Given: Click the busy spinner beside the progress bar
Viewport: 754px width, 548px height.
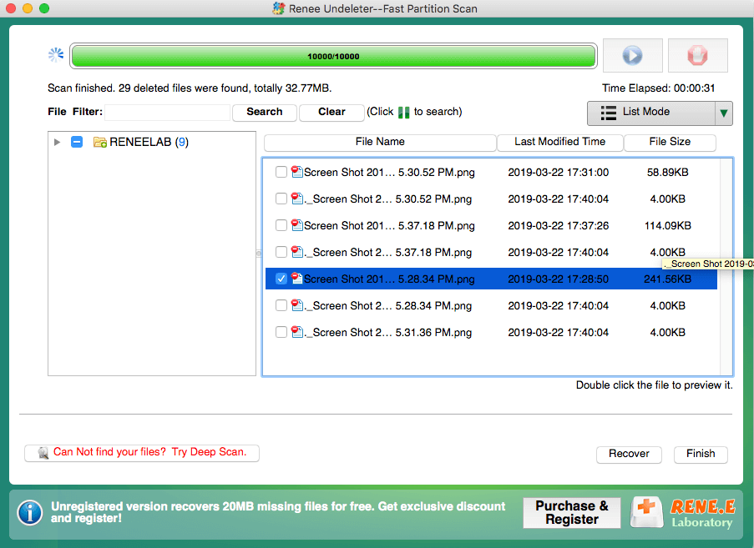Looking at the screenshot, I should (56, 55).
